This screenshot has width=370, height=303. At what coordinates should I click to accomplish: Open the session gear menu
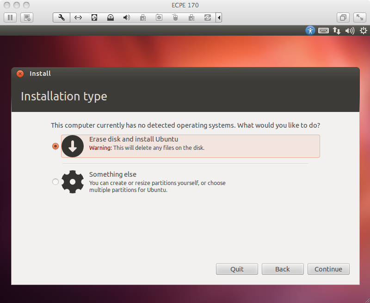(x=364, y=31)
